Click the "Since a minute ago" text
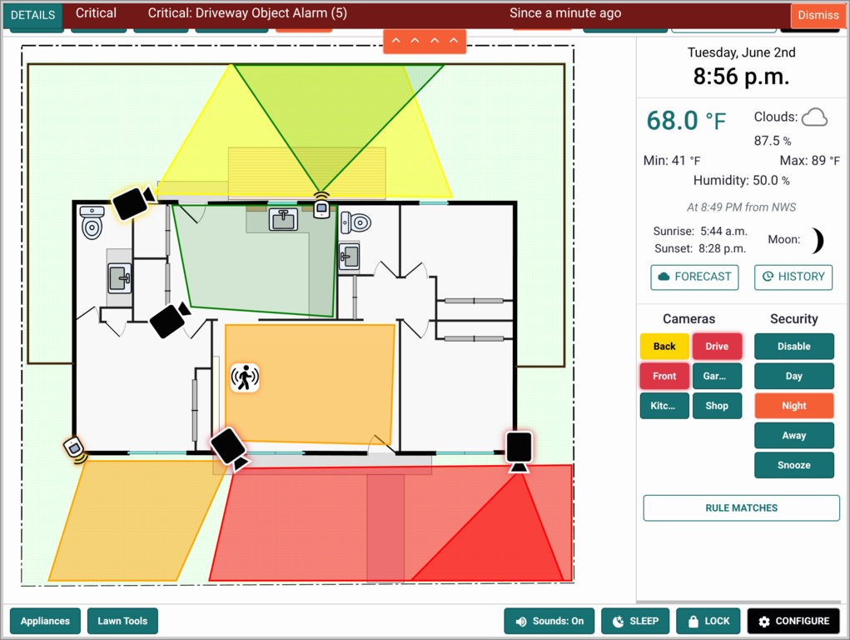The width and height of the screenshot is (850, 640). pyautogui.click(x=564, y=13)
